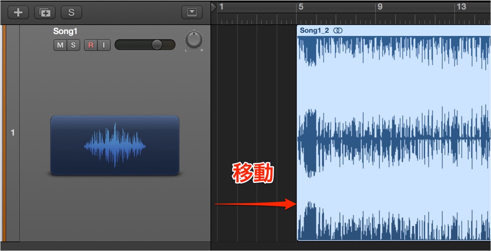Click the Song1_2 region name label

(x=315, y=31)
